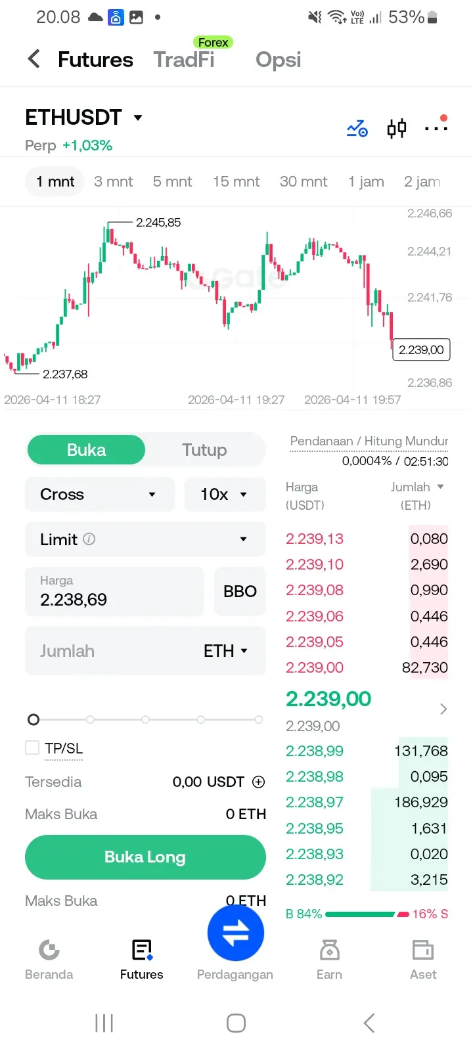Select the 15 mnt timeframe tab
The image size is (473, 1051).
click(236, 181)
